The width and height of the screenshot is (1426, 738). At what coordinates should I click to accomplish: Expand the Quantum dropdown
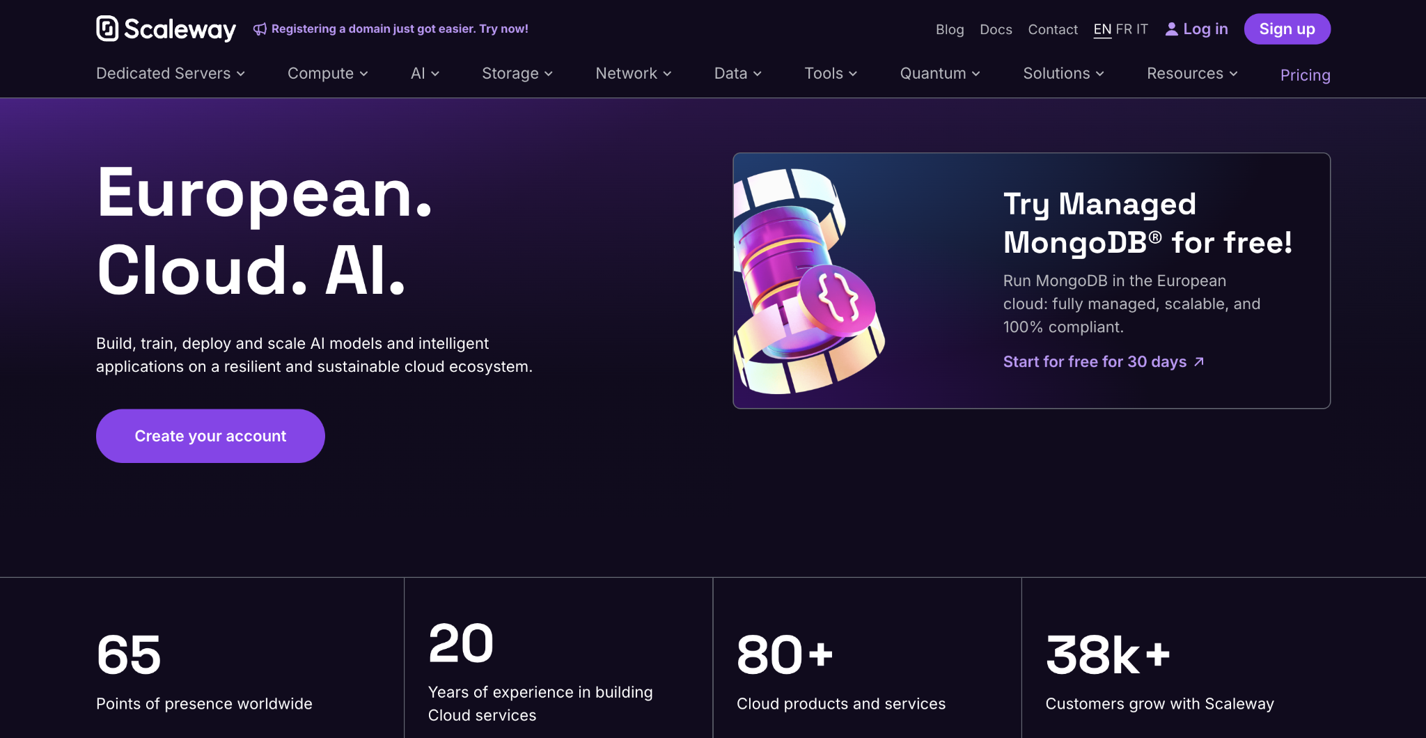coord(939,73)
